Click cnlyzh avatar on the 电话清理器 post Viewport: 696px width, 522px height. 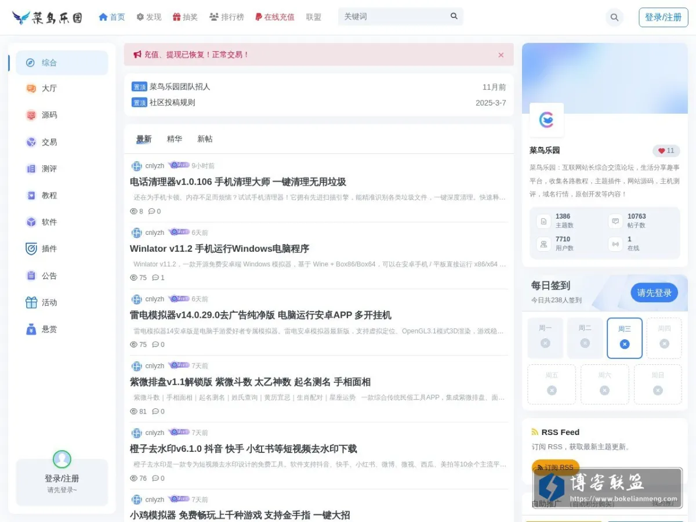point(137,166)
